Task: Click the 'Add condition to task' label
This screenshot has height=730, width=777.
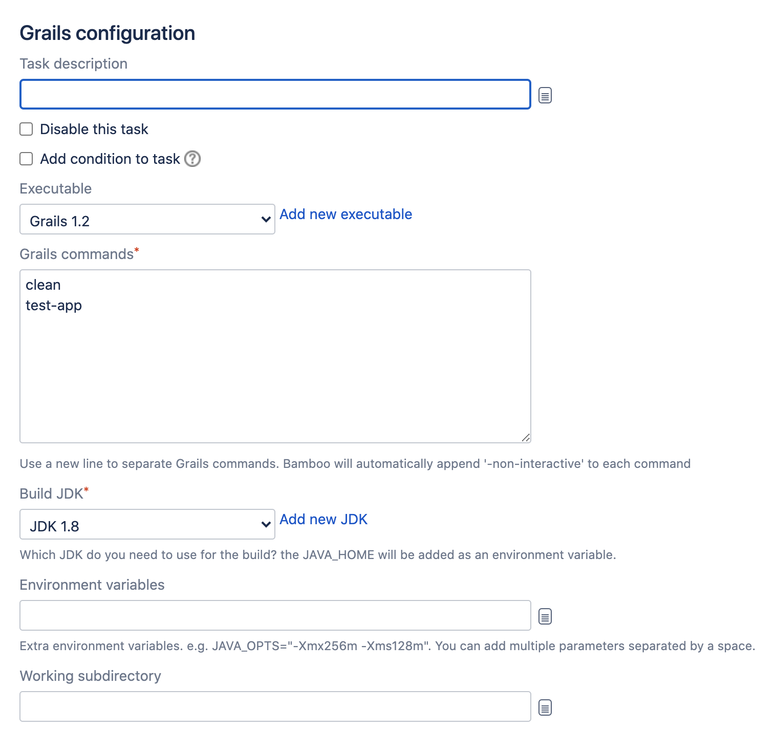Action: point(110,159)
